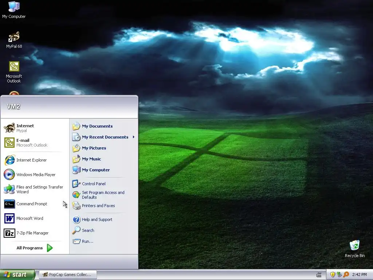Open Search from the Start menu

[104, 230]
